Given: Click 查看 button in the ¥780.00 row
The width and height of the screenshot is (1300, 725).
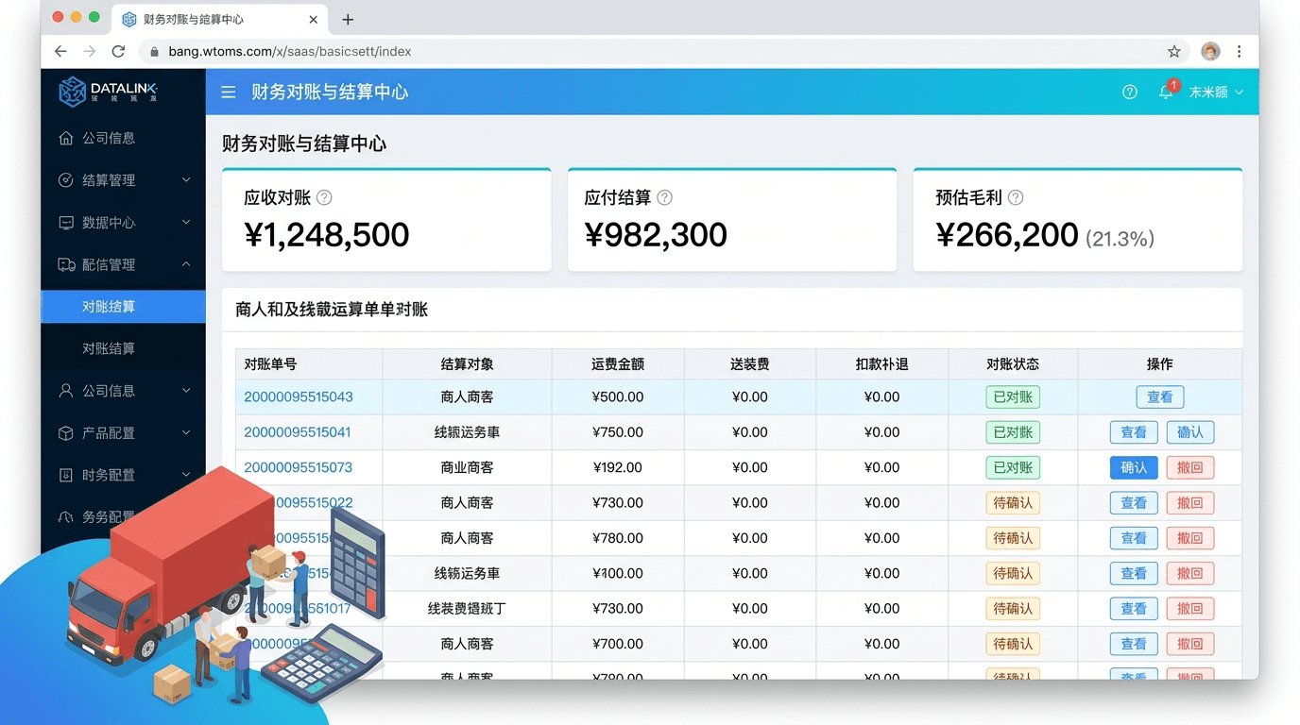Looking at the screenshot, I should [x=1134, y=538].
